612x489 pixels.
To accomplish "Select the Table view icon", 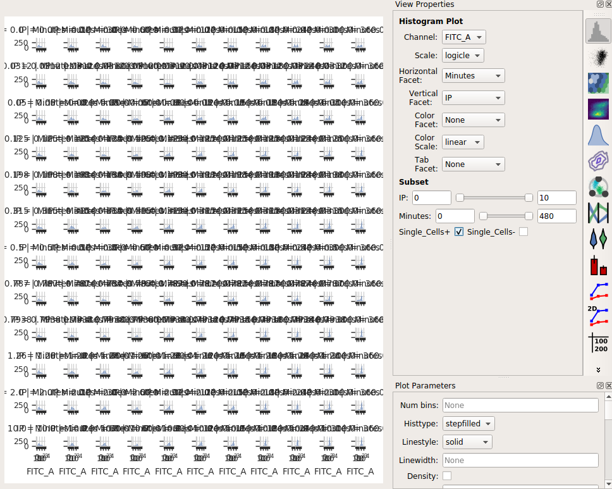I will 598,342.
